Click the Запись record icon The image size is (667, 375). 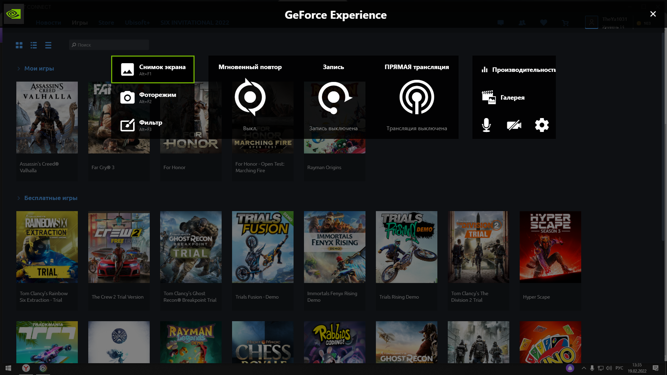point(335,98)
